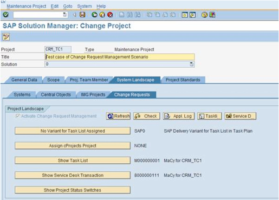The image size is (279, 200).
Task: Click the Show Task List button
Action: (x=72, y=160)
